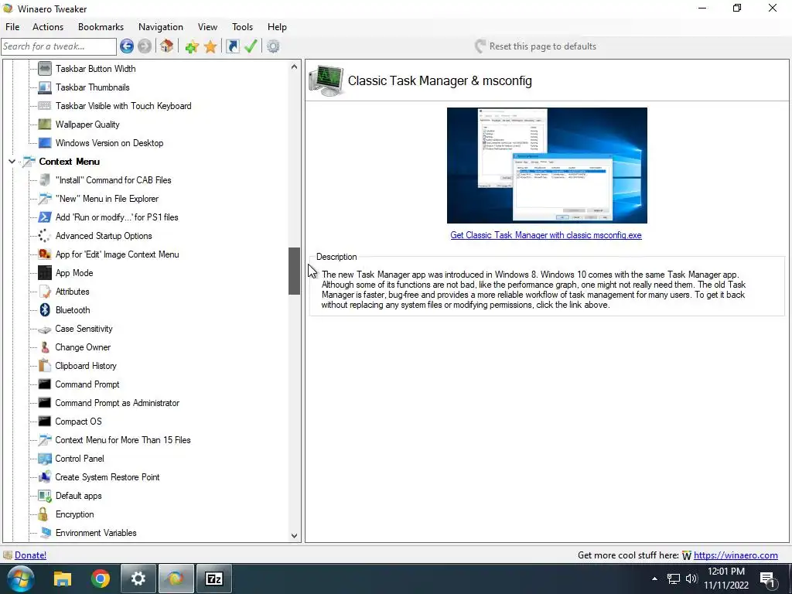Click the Clipboard History icon
Image resolution: width=792 pixels, height=594 pixels.
pyautogui.click(x=44, y=366)
